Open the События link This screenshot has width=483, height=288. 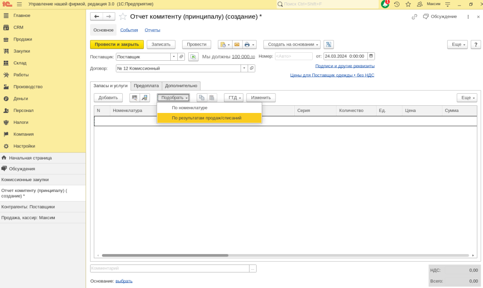pos(129,30)
